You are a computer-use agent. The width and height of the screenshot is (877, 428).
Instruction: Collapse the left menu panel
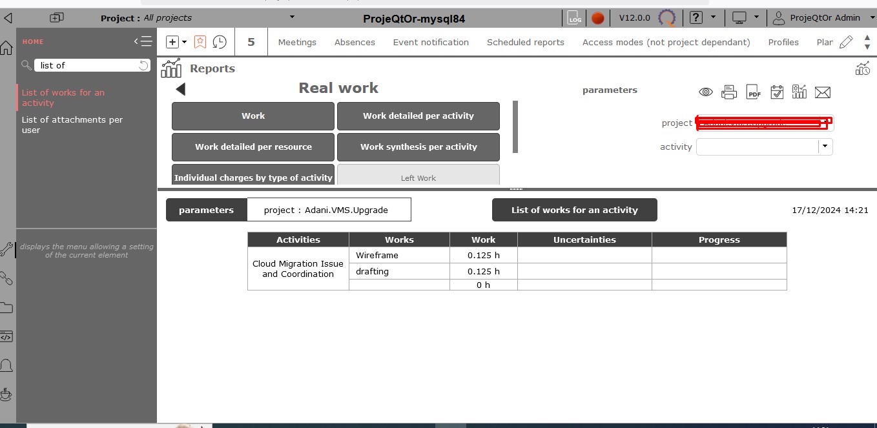tap(143, 41)
